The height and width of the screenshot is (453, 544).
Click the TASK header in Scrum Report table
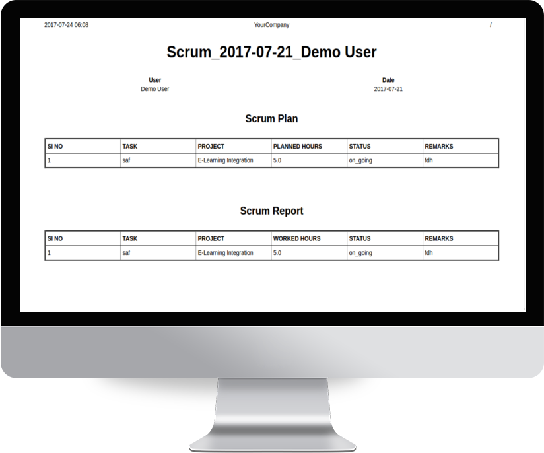130,239
